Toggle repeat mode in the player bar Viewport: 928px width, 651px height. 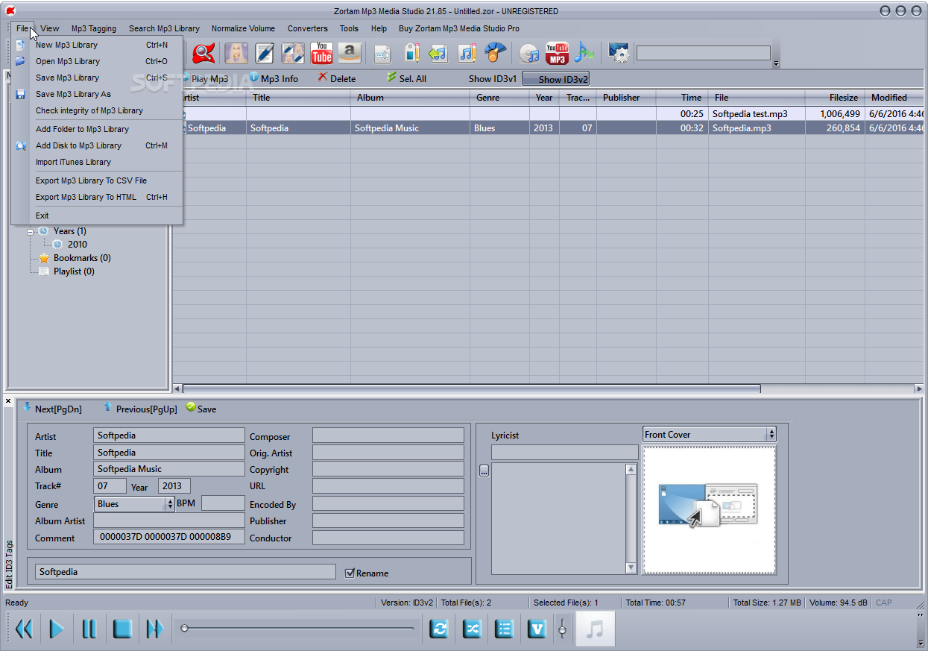440,629
